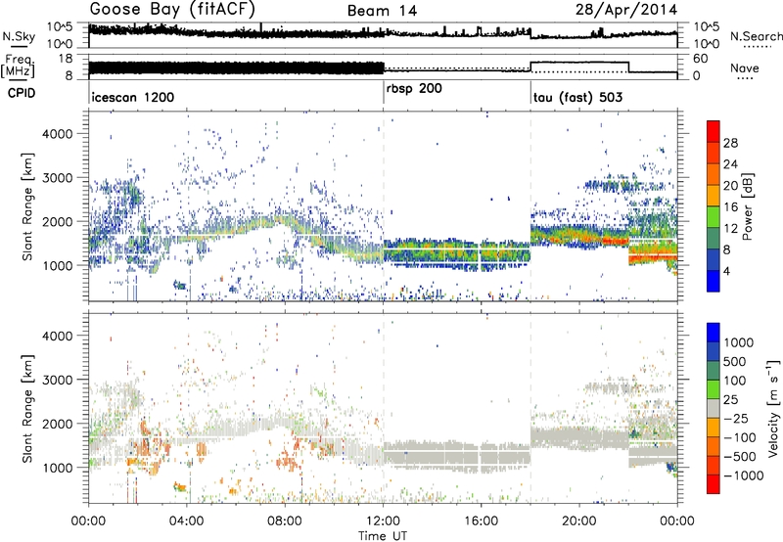Viewport: 783px width, 542px height.
Task: Click the Power color bar blue segment
Action: (x=714, y=281)
